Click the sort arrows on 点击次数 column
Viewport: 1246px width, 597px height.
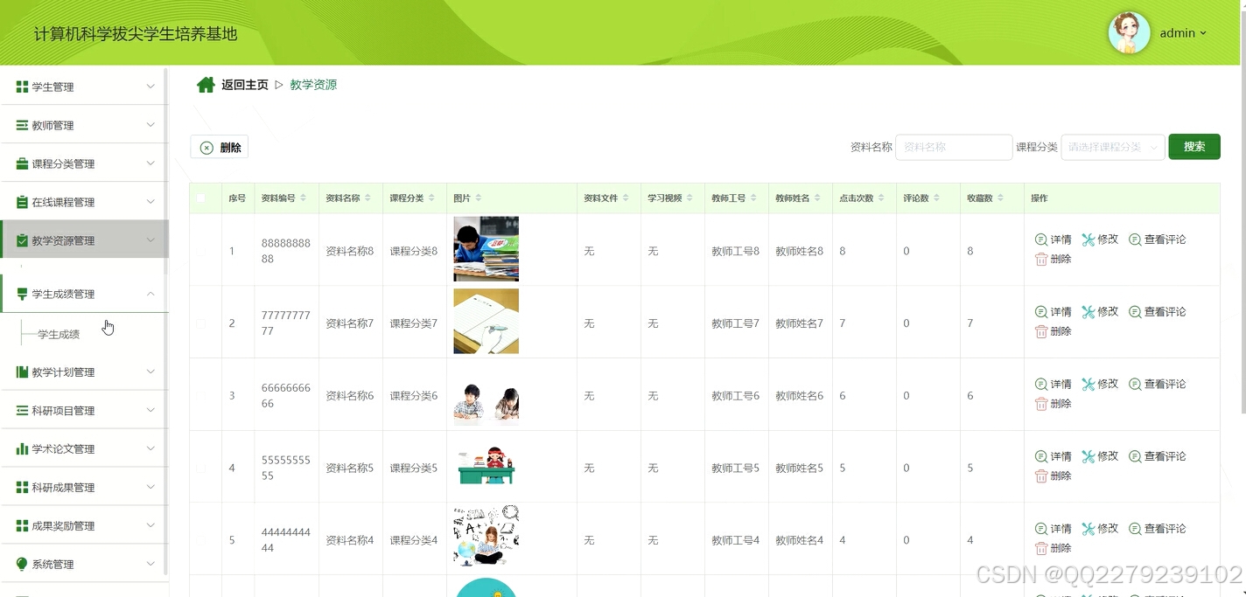879,198
